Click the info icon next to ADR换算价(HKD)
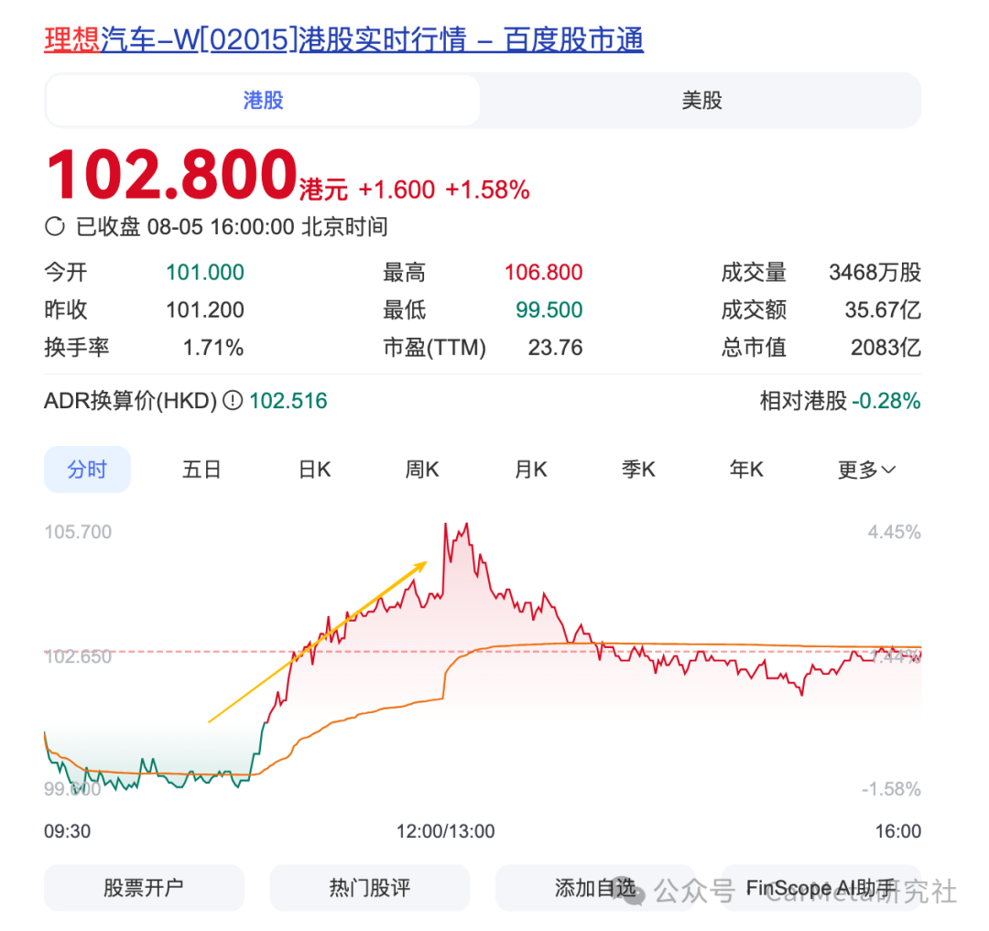 (x=233, y=400)
